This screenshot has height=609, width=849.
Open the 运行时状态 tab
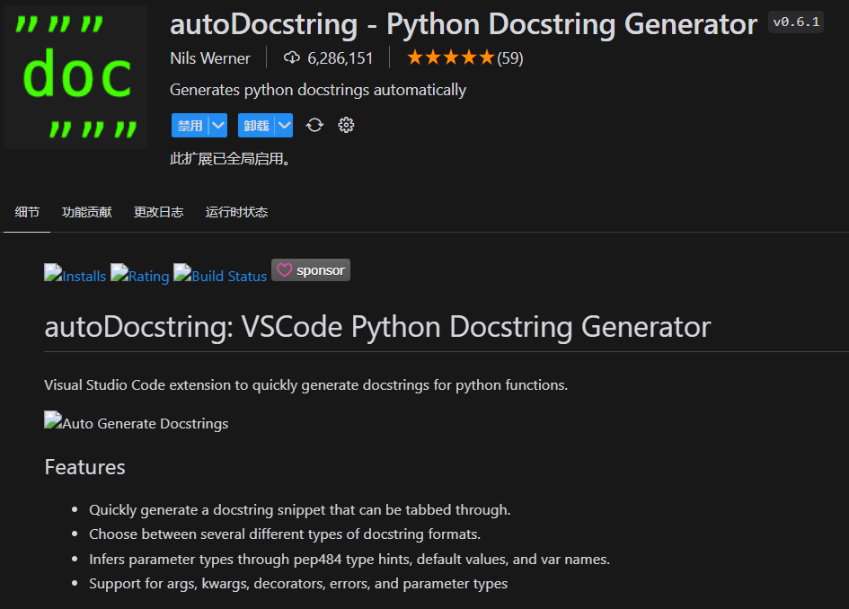point(236,212)
